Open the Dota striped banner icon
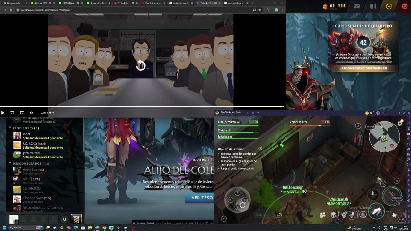 [x=76, y=219]
